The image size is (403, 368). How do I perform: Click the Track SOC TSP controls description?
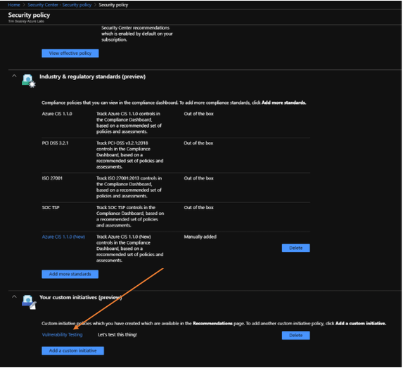coord(130,216)
